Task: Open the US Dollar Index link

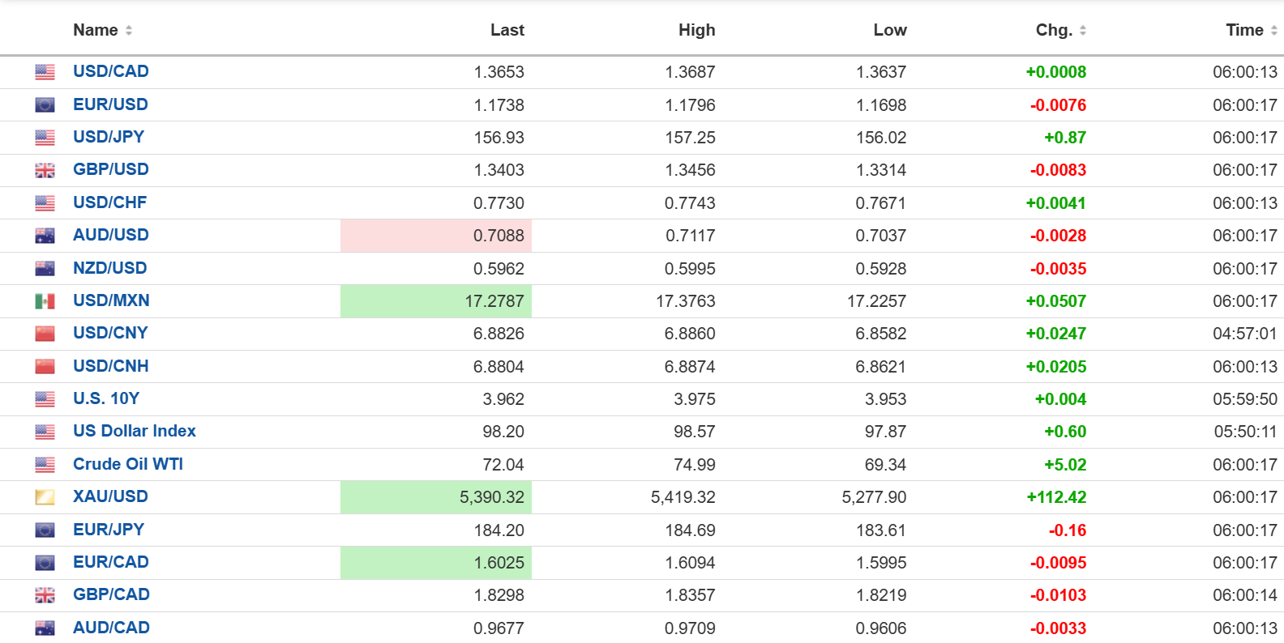Action: tap(135, 431)
